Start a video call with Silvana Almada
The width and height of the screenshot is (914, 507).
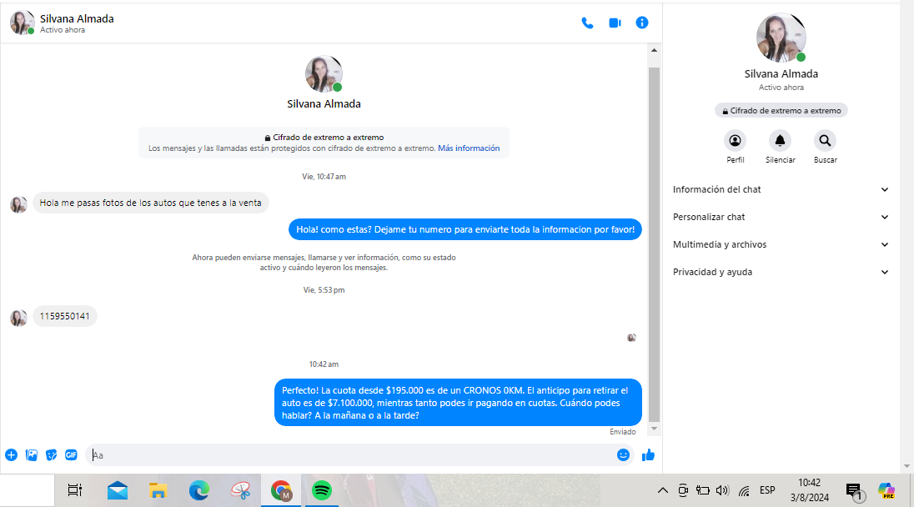(x=615, y=23)
